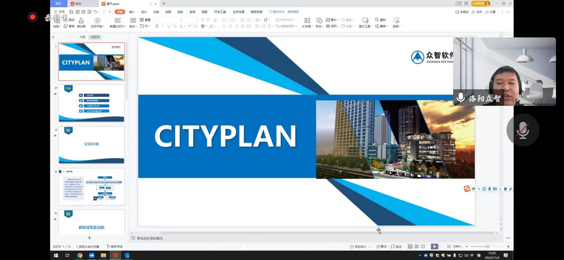This screenshot has width=564, height=260.
Task: Toggle Italic formatting
Action: click(163, 26)
